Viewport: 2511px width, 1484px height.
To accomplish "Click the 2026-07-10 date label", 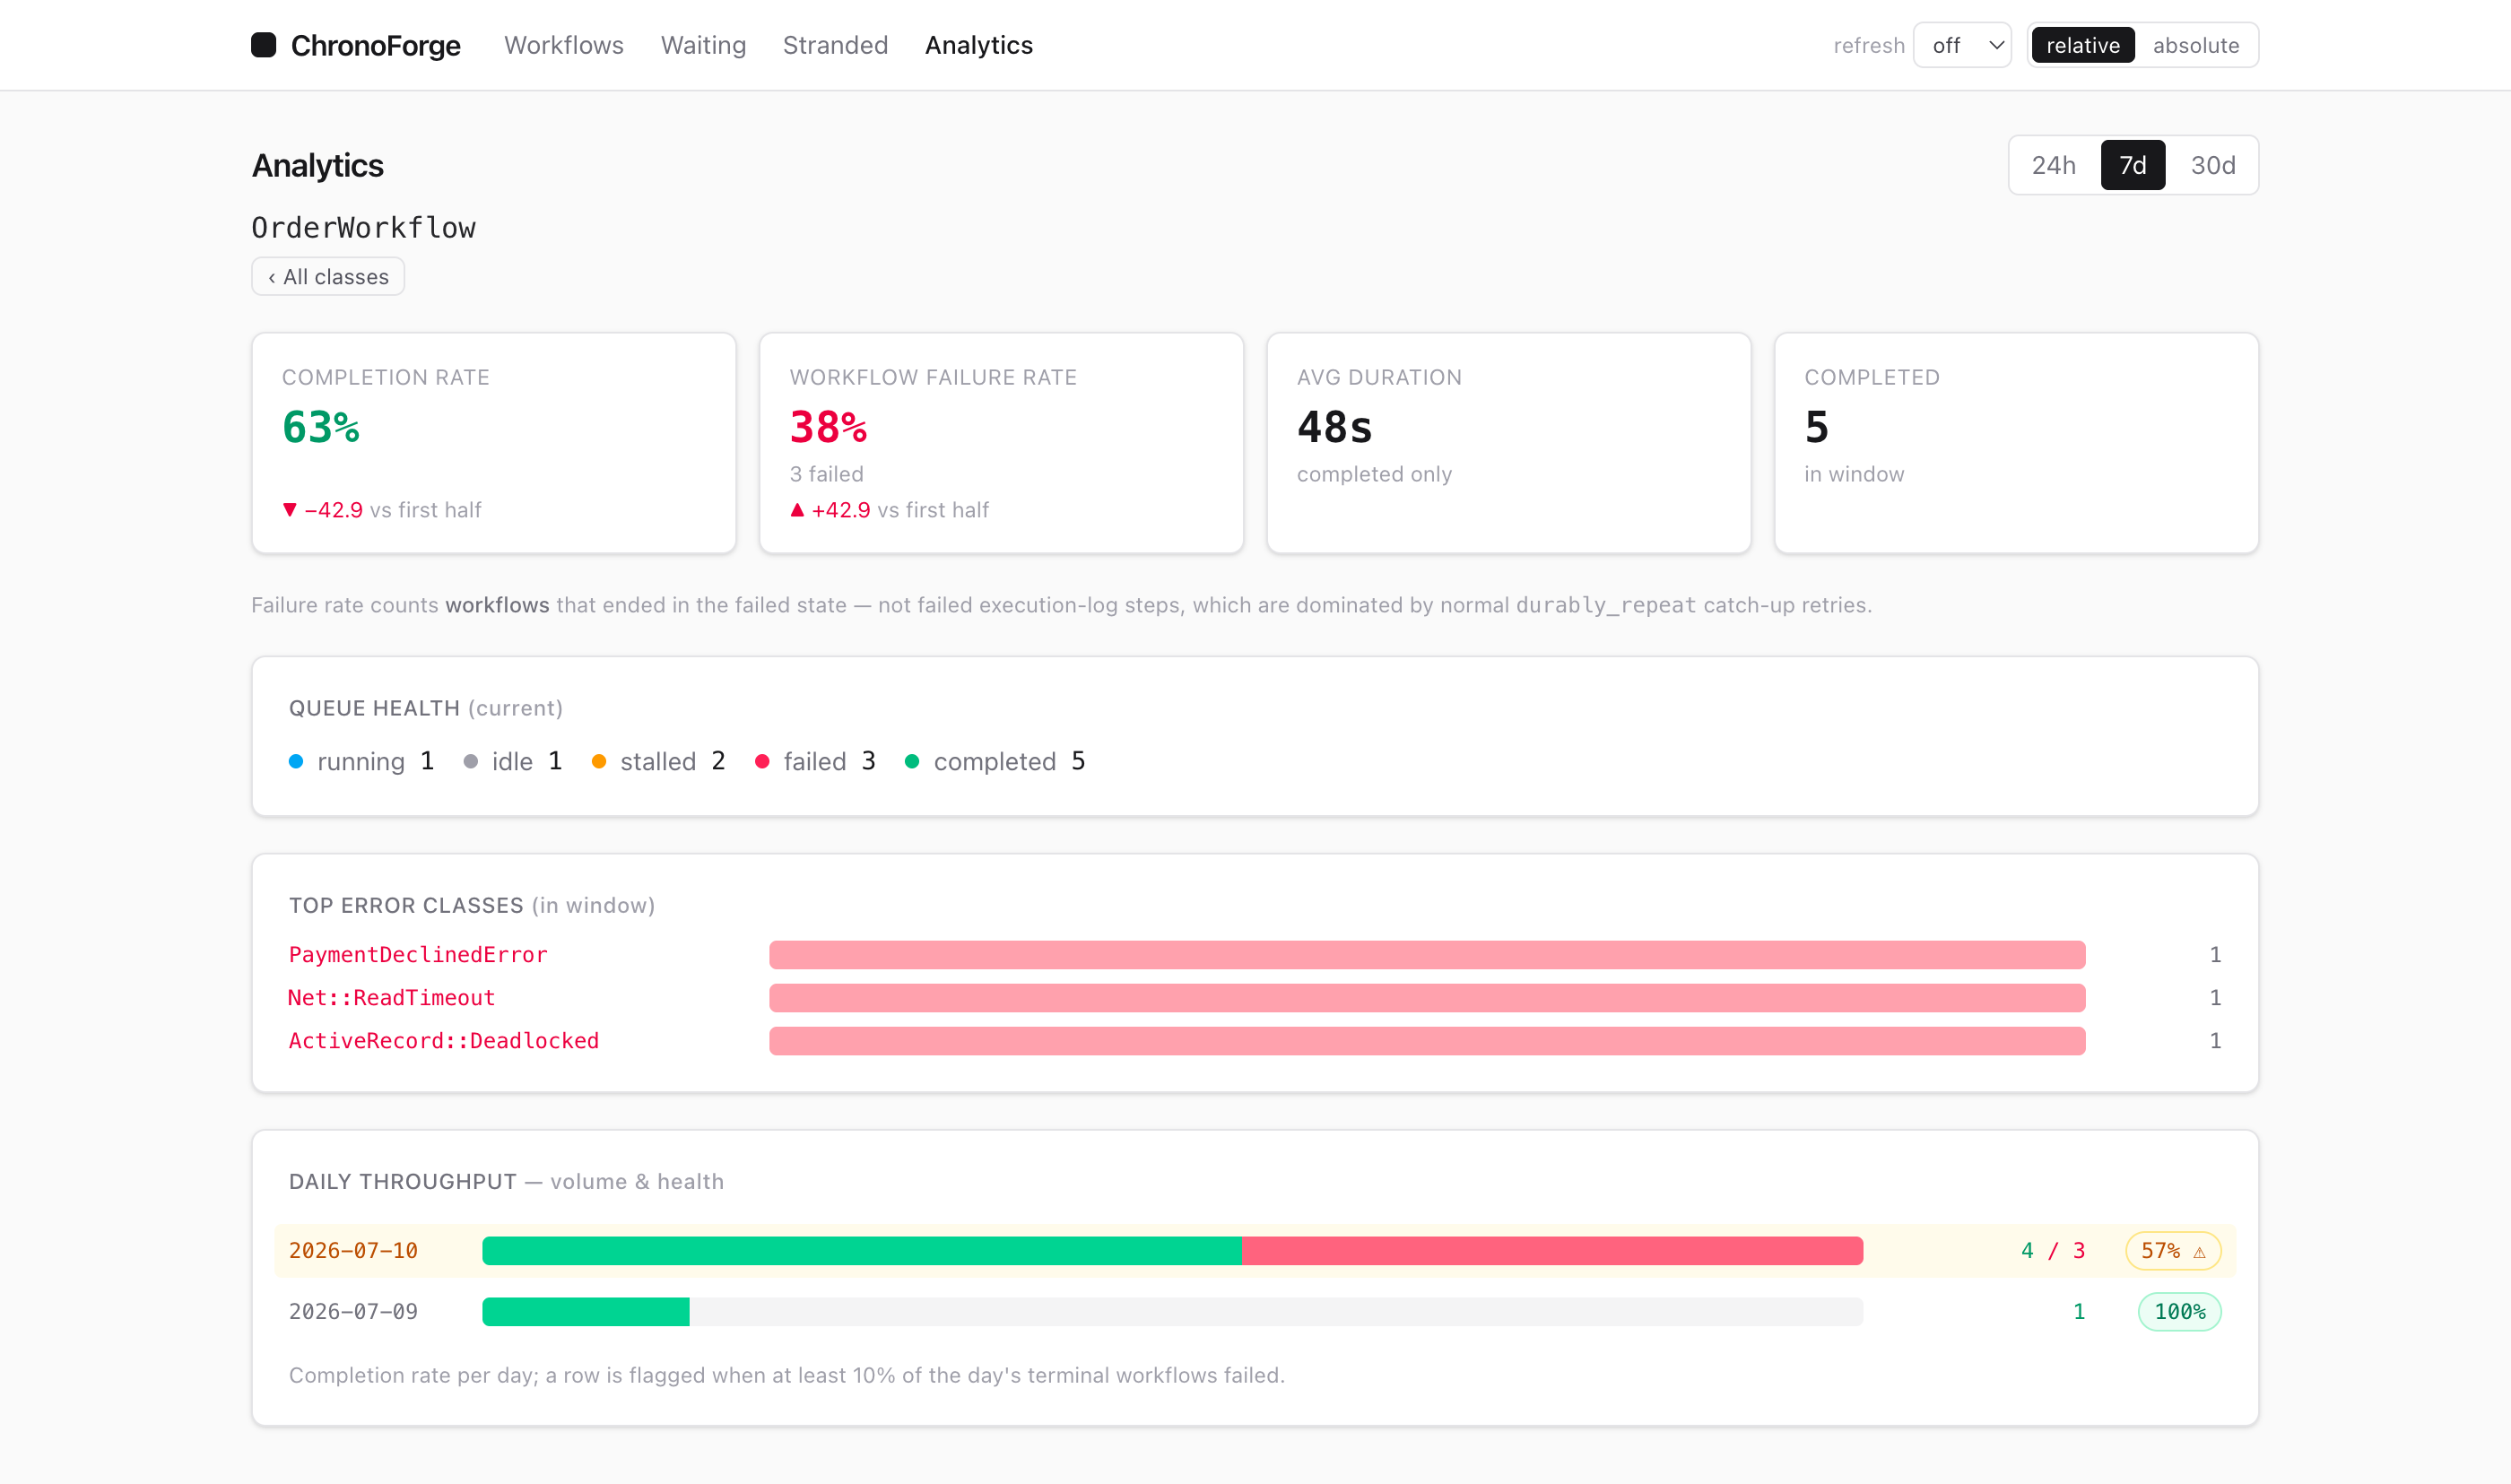I will pyautogui.click(x=353, y=1250).
